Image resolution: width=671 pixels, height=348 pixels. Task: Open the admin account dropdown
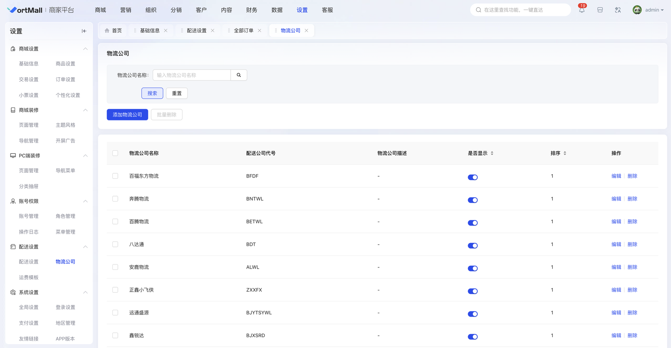click(654, 10)
